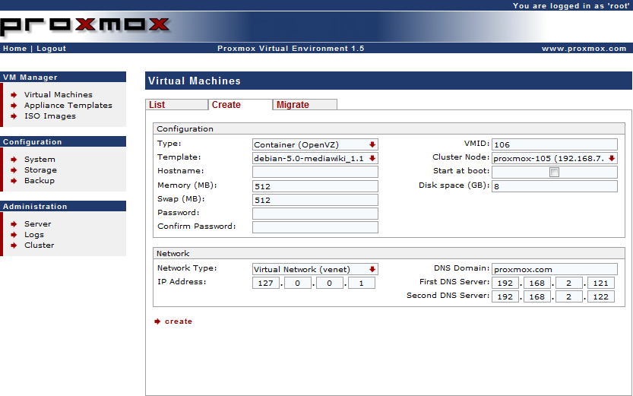Click the create link to submit
Image resolution: width=633 pixels, height=396 pixels.
pos(179,322)
